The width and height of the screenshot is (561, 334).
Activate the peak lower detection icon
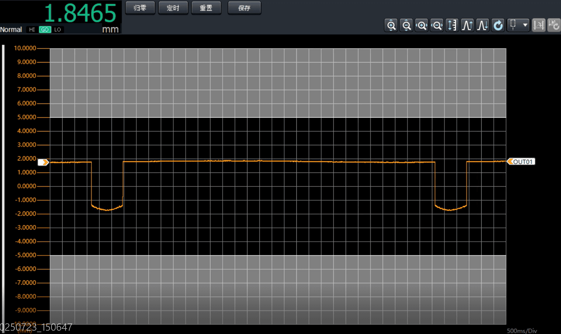pos(483,25)
